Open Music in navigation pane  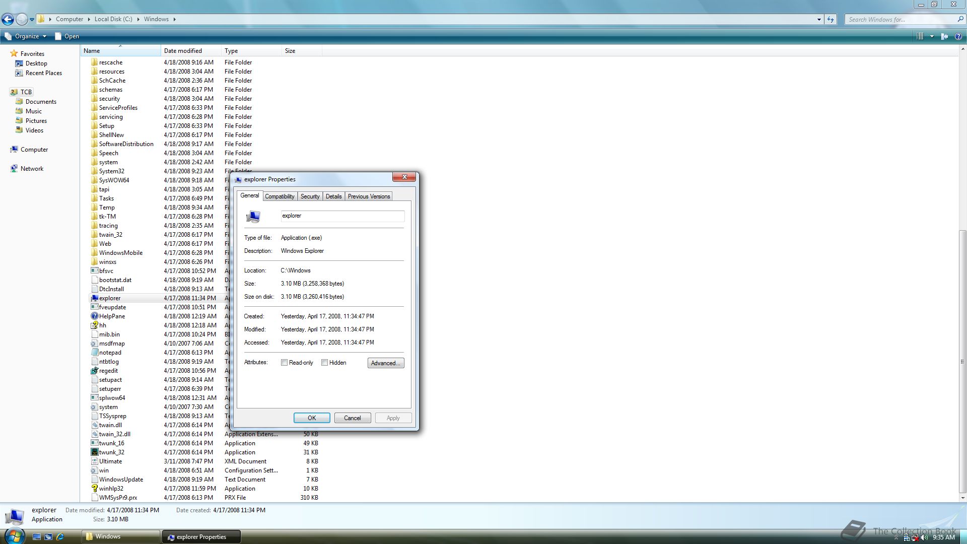click(29, 111)
